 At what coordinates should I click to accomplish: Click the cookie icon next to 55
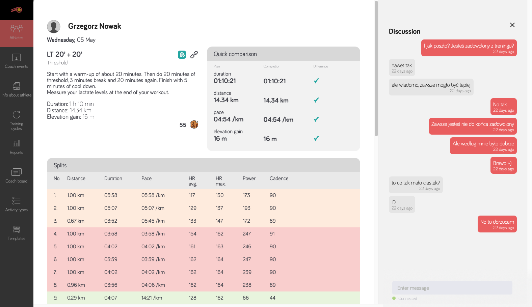(x=194, y=124)
